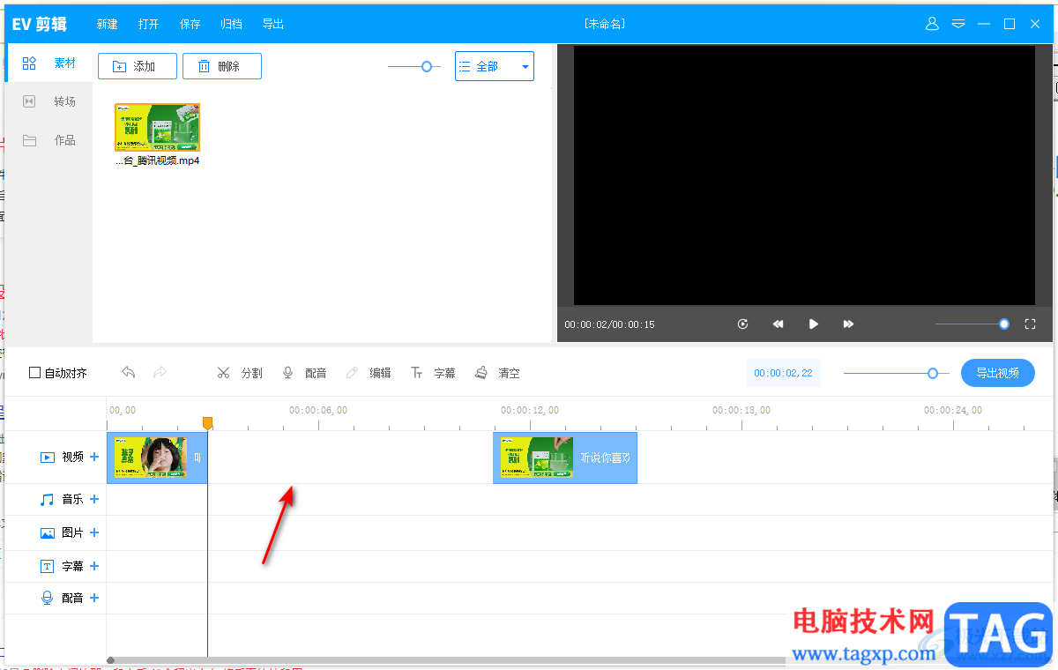Select the second video clip 听说你喜欢
The image size is (1058, 670).
pyautogui.click(x=565, y=458)
